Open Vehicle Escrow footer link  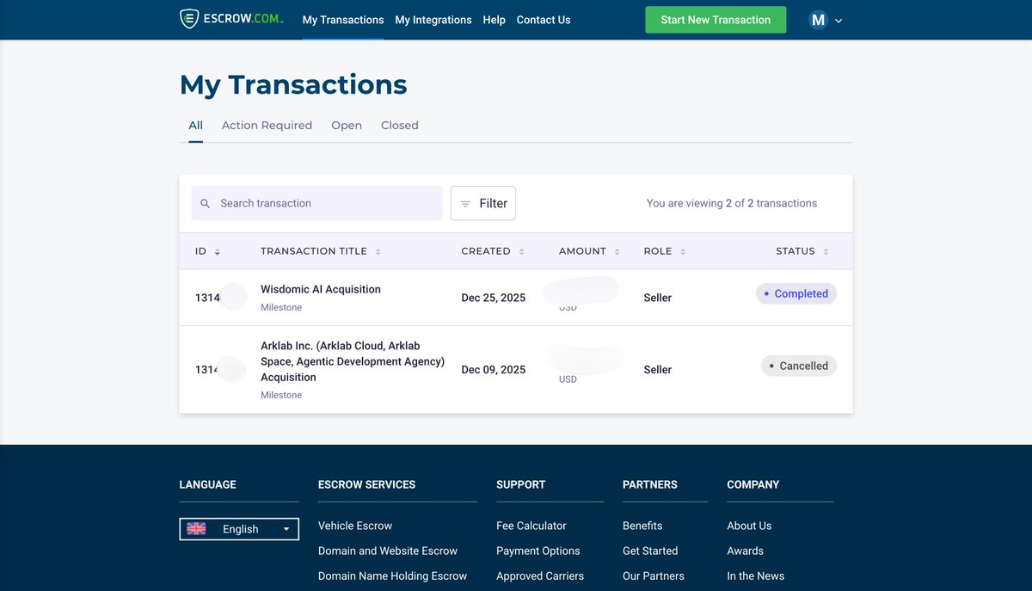coord(355,526)
